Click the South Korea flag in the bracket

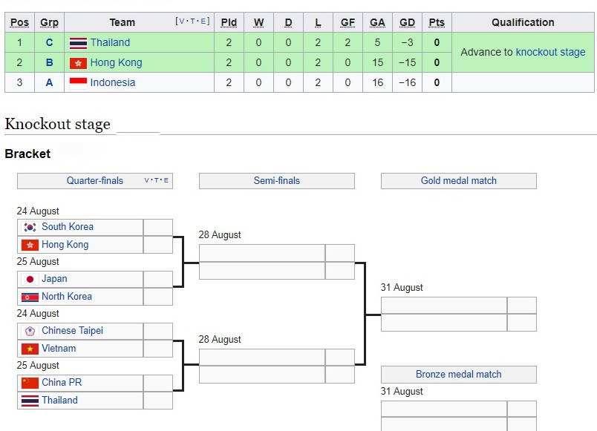click(x=30, y=227)
